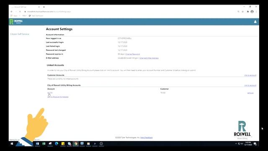Open Citizen Self Service sidebar link
This screenshot has height=151, width=268.
click(x=20, y=34)
